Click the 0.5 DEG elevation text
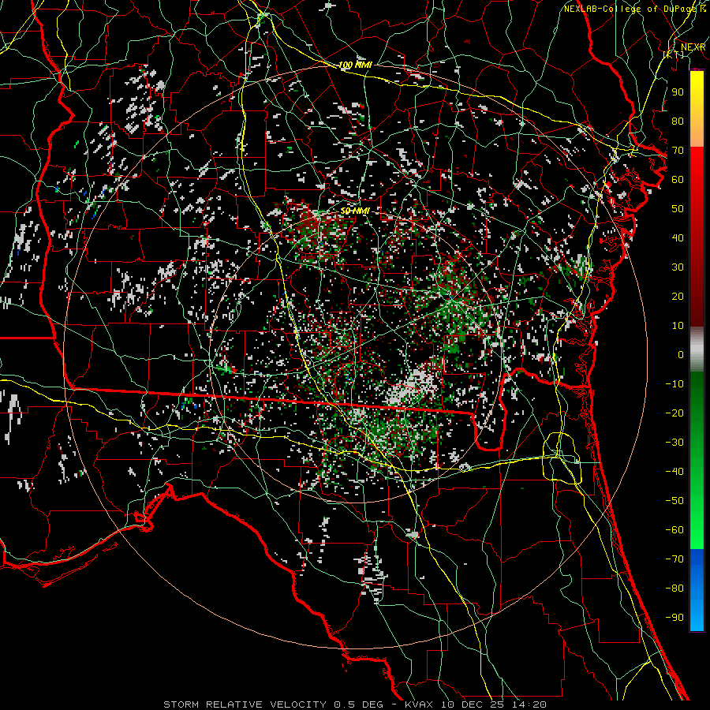710x710 pixels. pos(358,704)
